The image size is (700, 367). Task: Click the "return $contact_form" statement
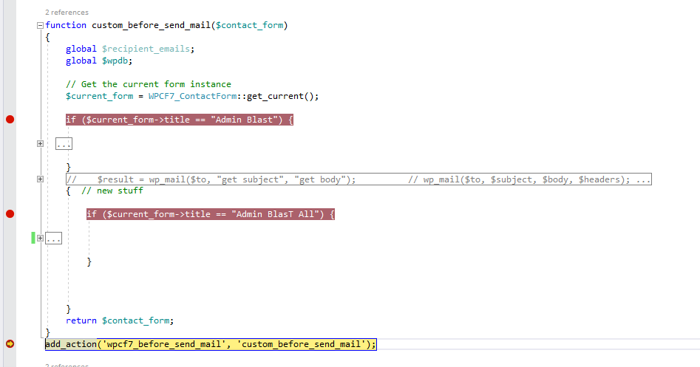(120, 320)
